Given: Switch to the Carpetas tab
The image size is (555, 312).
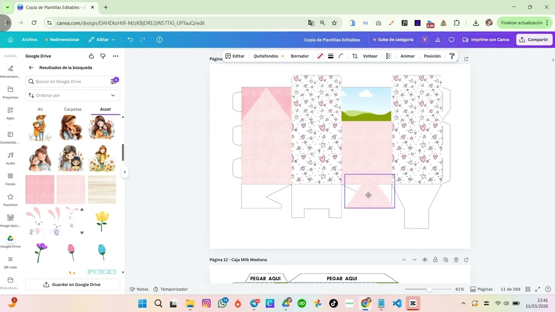Looking at the screenshot, I should click(73, 109).
